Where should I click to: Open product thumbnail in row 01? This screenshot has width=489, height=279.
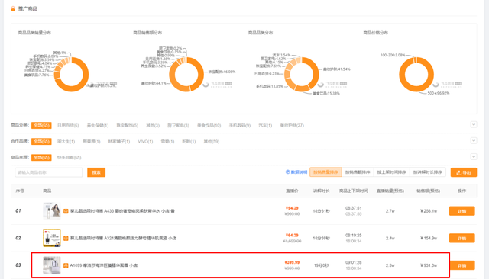click(52, 211)
